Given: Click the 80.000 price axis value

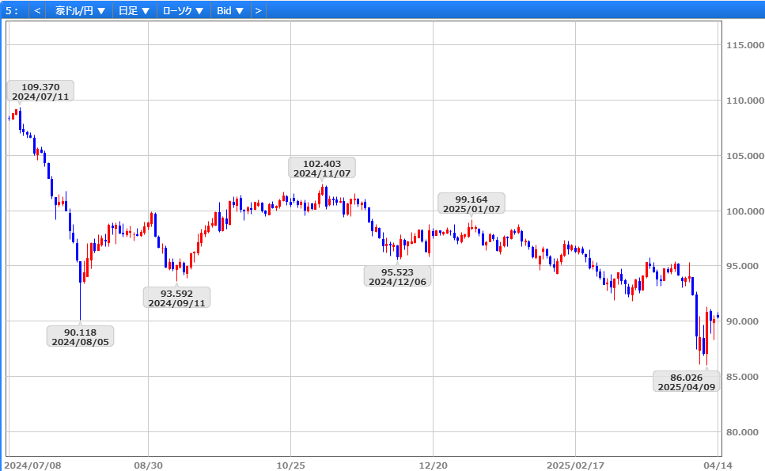Looking at the screenshot, I should point(741,432).
